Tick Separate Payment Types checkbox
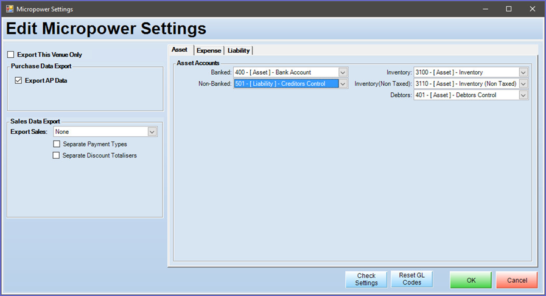The height and width of the screenshot is (296, 546). pyautogui.click(x=57, y=144)
